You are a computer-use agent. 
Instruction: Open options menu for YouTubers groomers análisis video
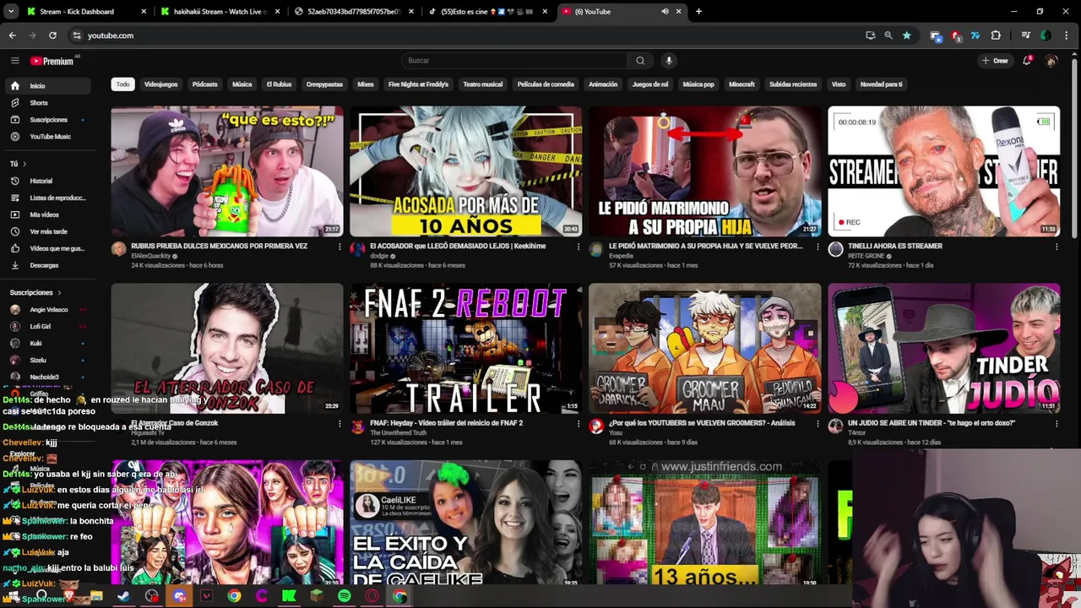(818, 424)
